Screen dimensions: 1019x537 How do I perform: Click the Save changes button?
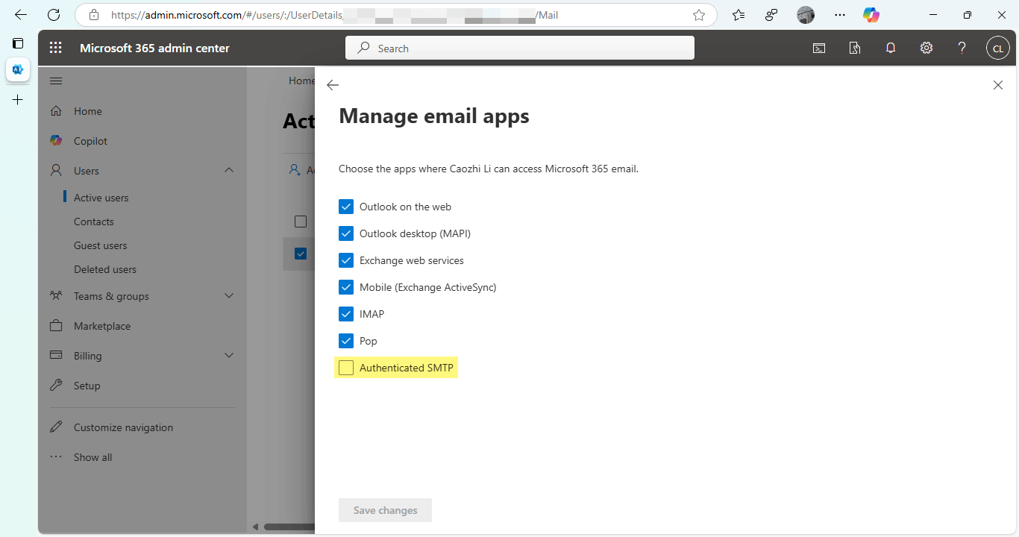(x=385, y=510)
